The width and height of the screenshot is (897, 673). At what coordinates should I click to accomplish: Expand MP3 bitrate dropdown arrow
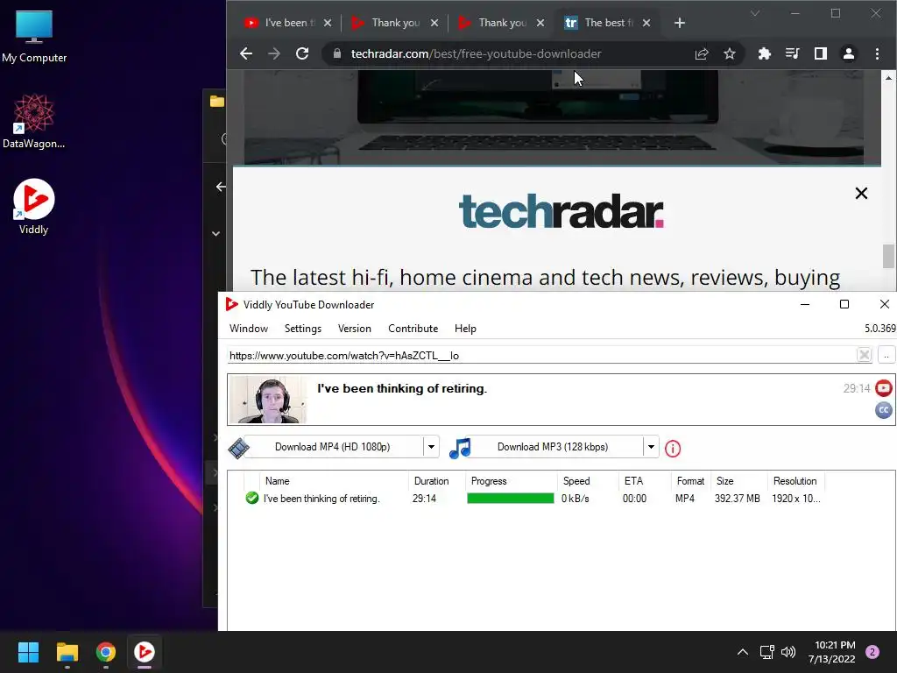point(651,447)
